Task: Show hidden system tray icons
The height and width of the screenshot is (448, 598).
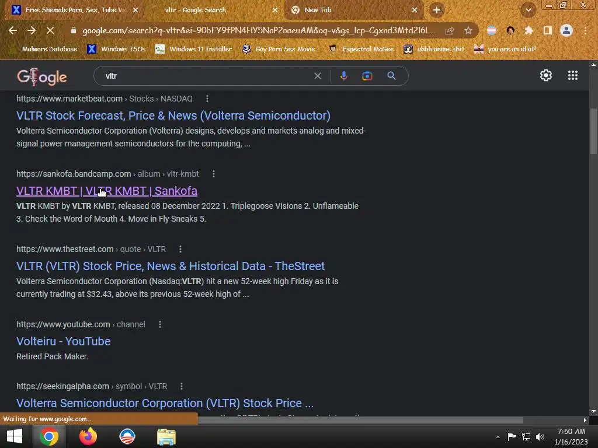Action: (x=498, y=437)
